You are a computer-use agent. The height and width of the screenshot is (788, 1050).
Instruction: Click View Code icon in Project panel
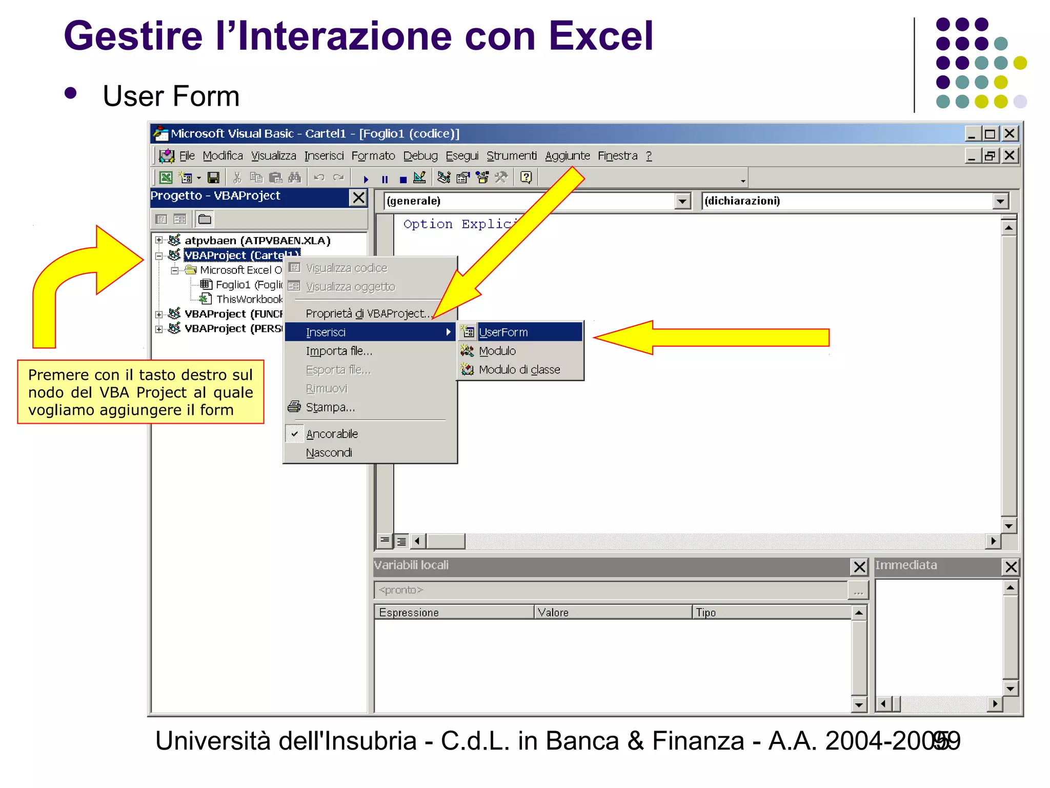pos(161,220)
